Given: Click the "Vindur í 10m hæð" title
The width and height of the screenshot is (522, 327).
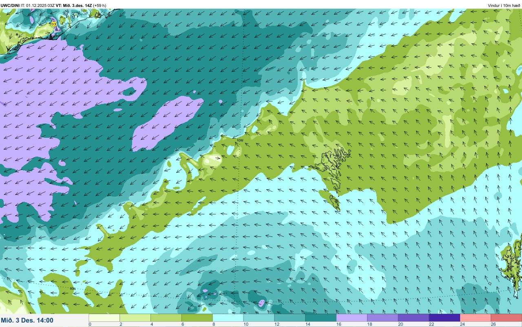Looking at the screenshot, I should click(x=504, y=5).
